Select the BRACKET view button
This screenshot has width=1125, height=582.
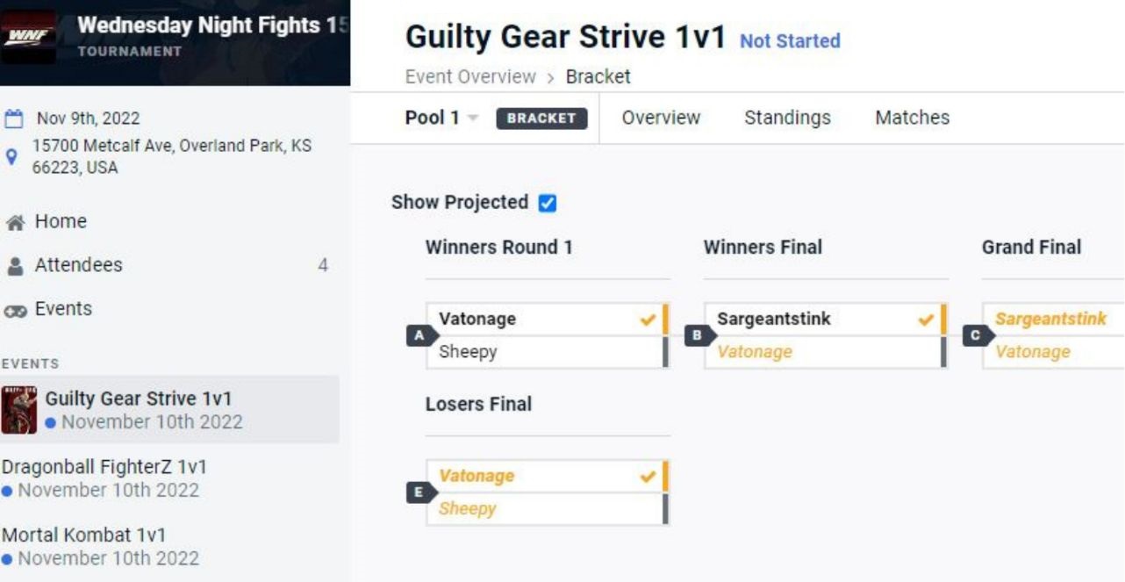tap(541, 119)
